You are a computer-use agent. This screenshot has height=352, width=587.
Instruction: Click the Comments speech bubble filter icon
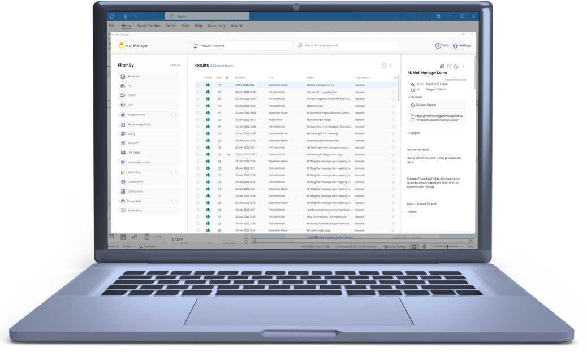(x=123, y=182)
